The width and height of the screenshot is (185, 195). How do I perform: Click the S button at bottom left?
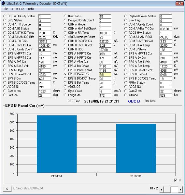tap(7, 189)
